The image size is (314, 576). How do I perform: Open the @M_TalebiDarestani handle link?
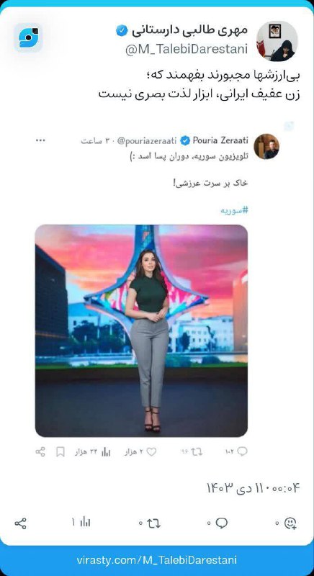coord(187,50)
